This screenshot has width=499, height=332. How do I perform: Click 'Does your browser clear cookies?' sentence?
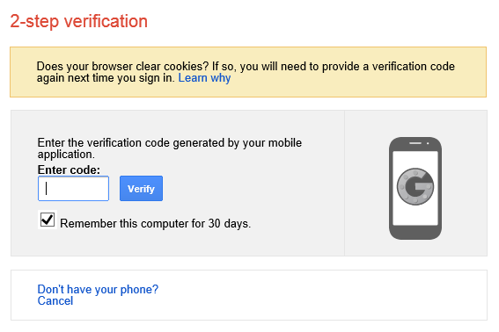point(122,67)
